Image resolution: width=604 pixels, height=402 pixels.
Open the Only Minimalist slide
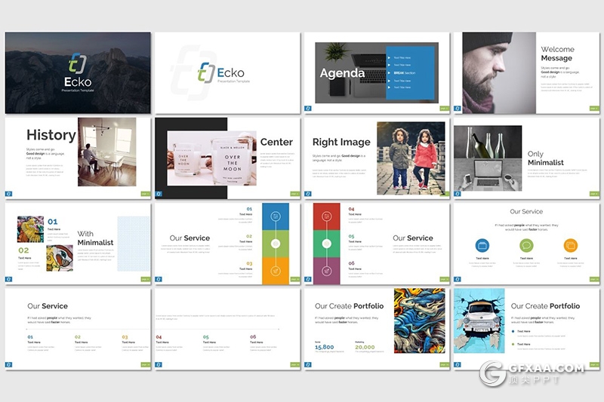[526, 158]
